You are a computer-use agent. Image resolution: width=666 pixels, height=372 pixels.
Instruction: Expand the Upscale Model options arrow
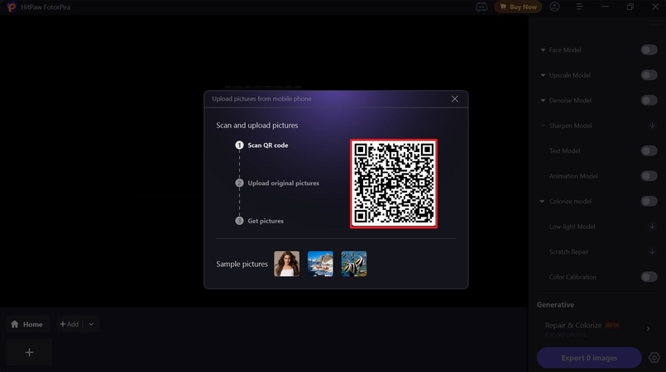[543, 75]
